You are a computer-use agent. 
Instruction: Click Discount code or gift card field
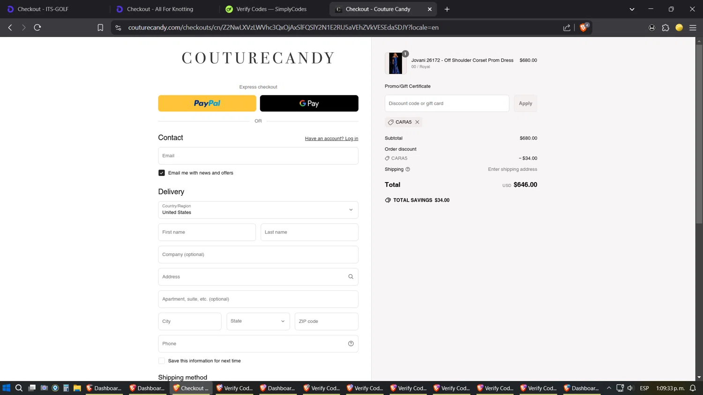[447, 103]
